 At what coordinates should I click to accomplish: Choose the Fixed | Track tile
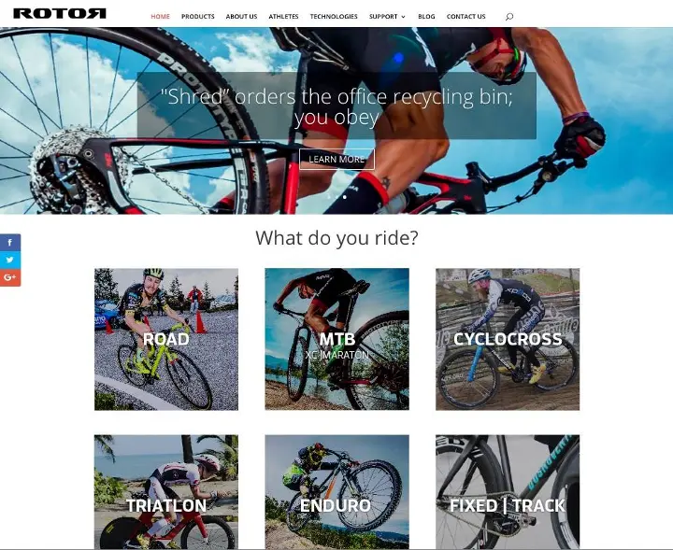[508, 492]
